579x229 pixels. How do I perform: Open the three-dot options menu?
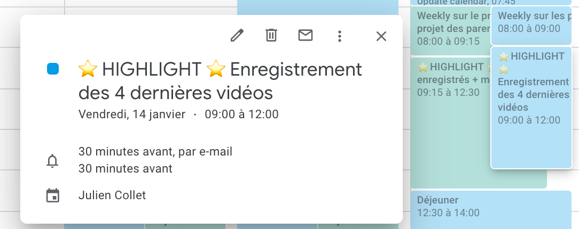339,36
